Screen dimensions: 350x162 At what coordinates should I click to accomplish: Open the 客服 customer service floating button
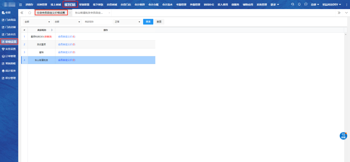click(x=343, y=136)
